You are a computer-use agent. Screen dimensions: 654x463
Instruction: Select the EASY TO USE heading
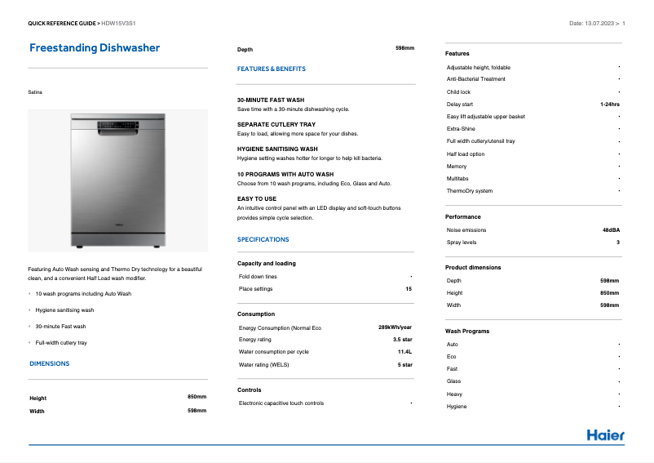coord(257,198)
